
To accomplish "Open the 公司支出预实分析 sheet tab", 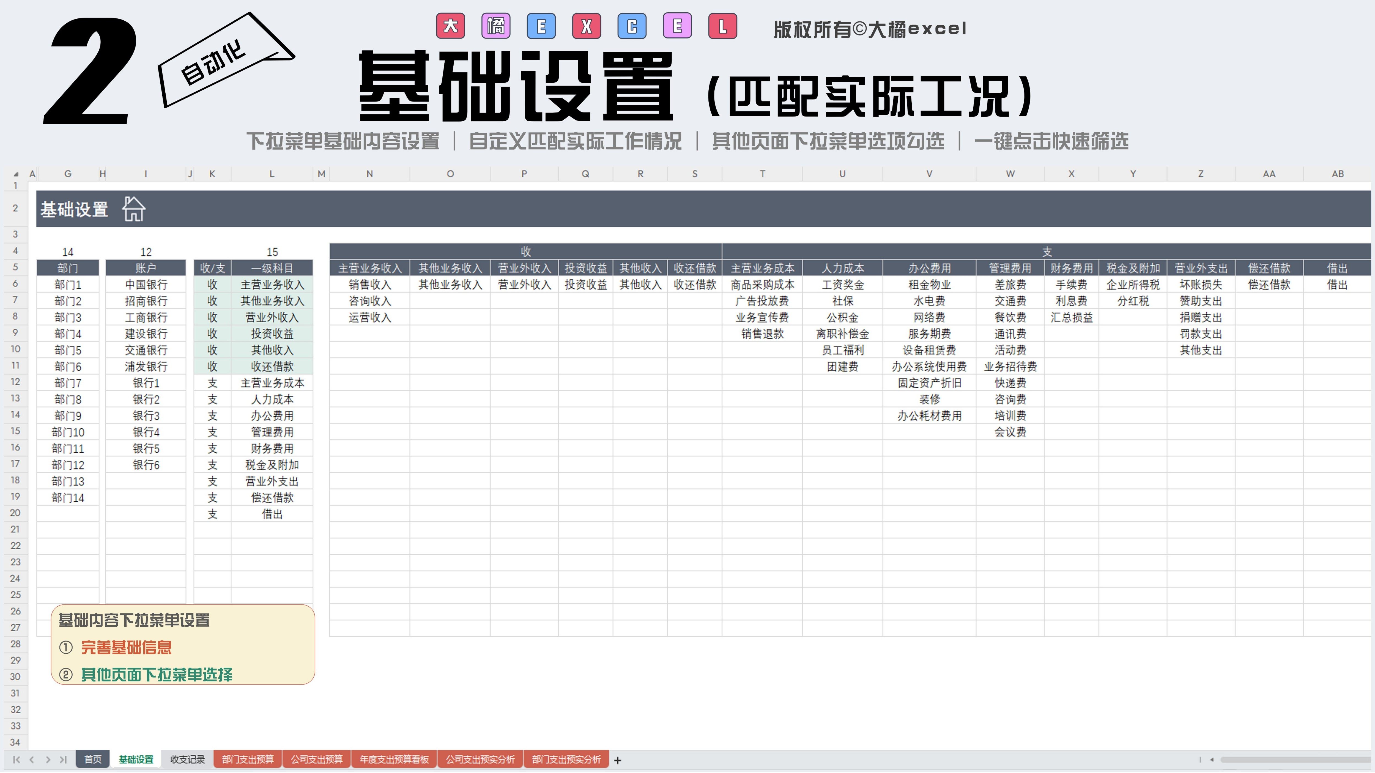I will pos(480,759).
